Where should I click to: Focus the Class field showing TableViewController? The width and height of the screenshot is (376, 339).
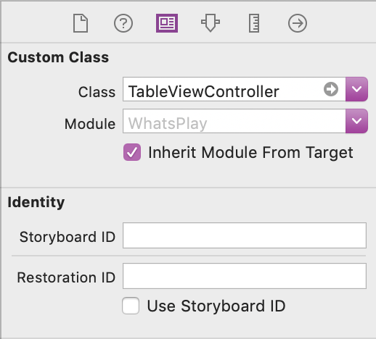pos(234,89)
